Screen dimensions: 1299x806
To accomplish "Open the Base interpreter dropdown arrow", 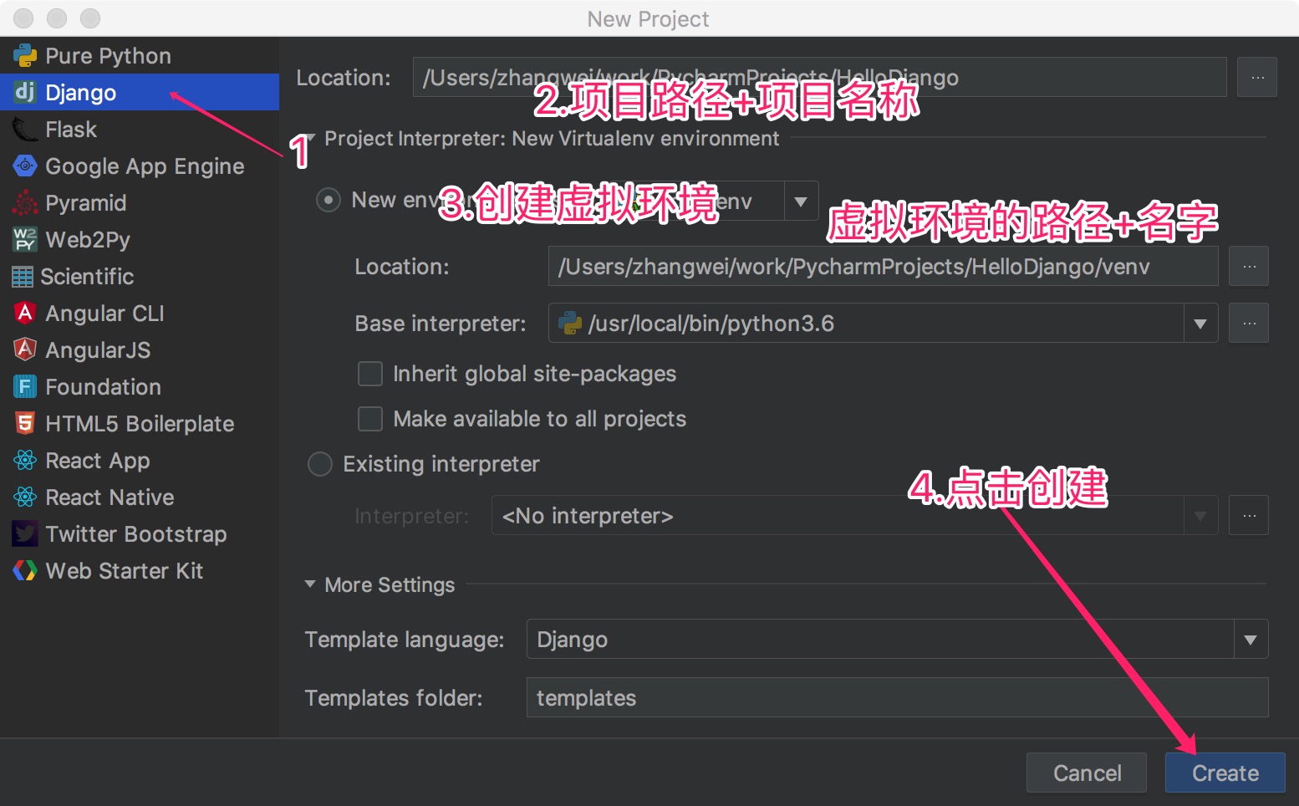I will click(x=1200, y=324).
